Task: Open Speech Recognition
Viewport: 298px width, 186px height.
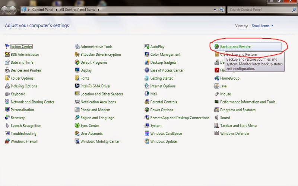Action: click(26, 125)
